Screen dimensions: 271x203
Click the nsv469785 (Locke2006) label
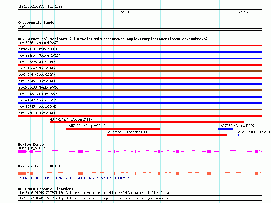pos(37,107)
